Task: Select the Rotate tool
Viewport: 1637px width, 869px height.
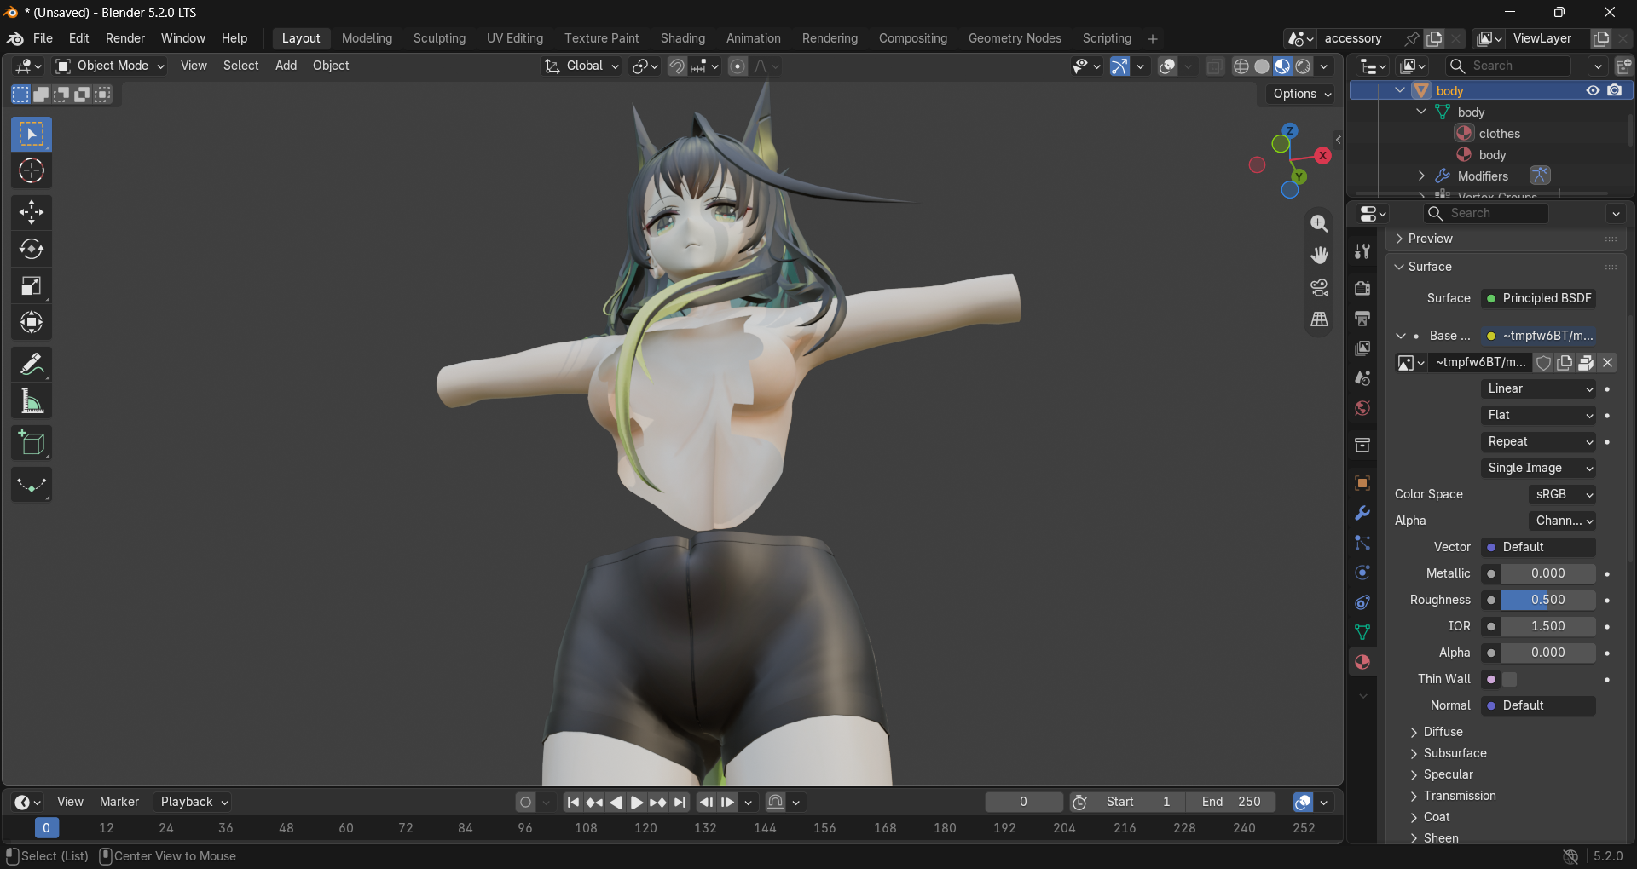Action: (x=32, y=249)
